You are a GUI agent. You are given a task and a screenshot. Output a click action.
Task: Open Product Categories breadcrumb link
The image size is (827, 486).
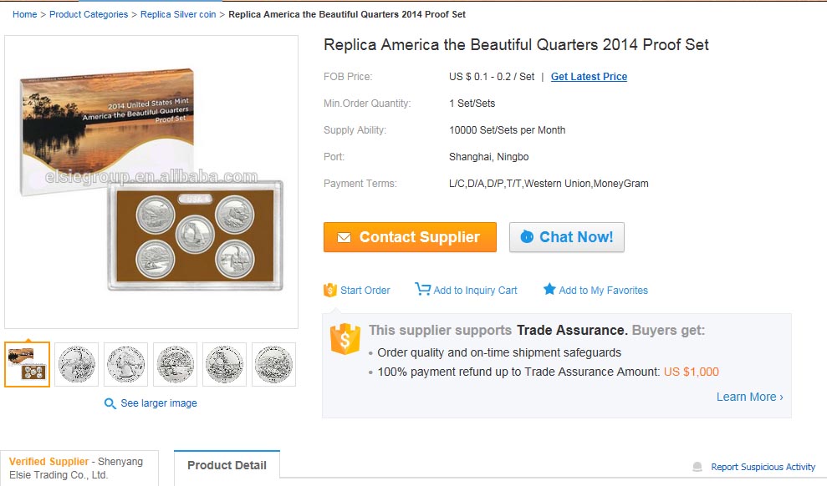pyautogui.click(x=89, y=14)
